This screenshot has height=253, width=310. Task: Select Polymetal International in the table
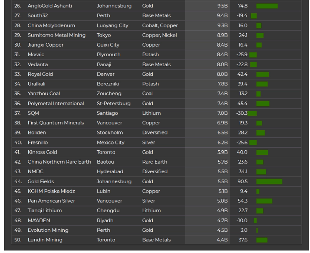(x=56, y=104)
